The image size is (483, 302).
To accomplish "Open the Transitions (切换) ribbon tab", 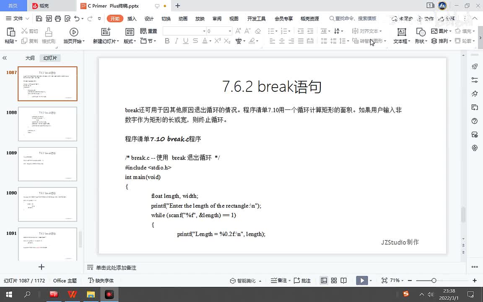I will 166,18.
